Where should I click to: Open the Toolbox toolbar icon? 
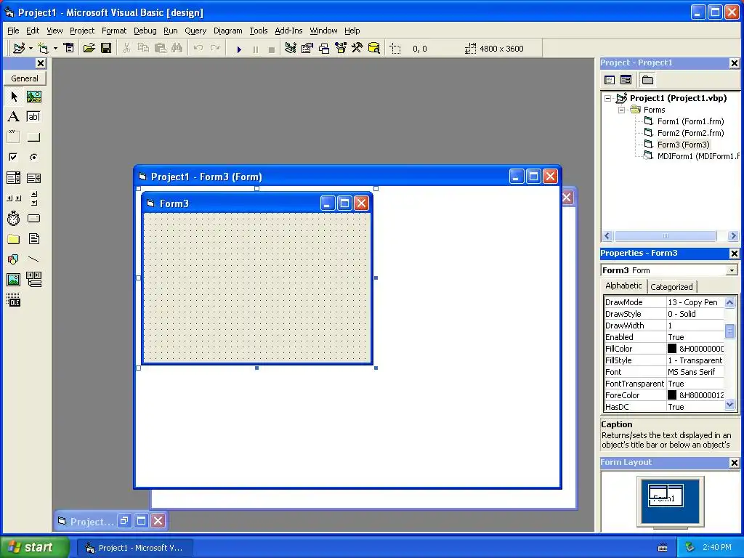point(357,48)
